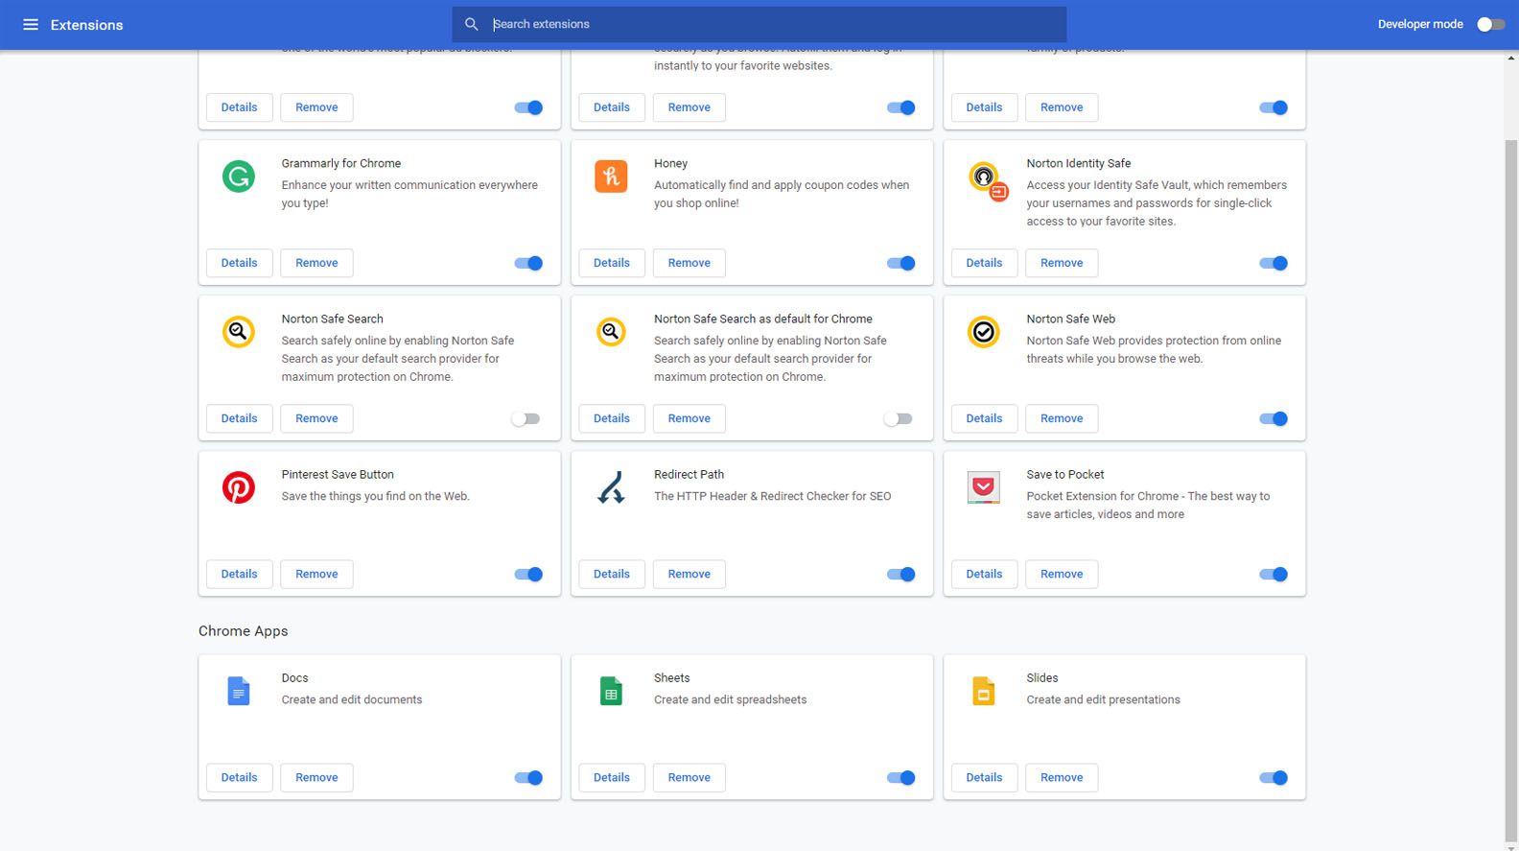Disable the Redirect Path extension

click(x=900, y=574)
